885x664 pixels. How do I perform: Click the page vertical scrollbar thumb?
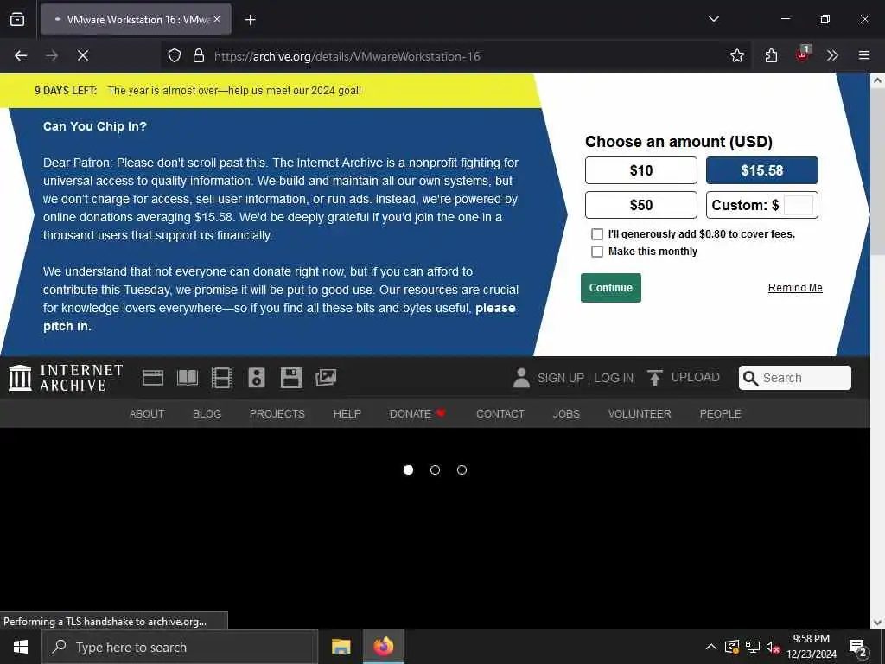click(877, 170)
